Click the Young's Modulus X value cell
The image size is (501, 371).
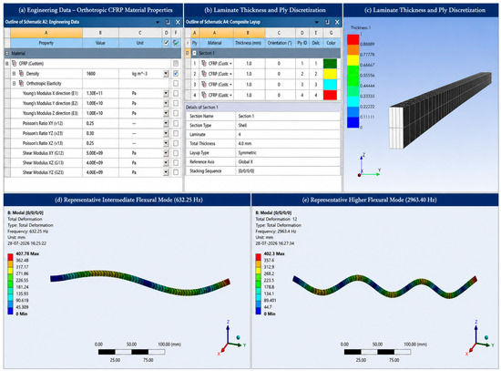(x=100, y=93)
